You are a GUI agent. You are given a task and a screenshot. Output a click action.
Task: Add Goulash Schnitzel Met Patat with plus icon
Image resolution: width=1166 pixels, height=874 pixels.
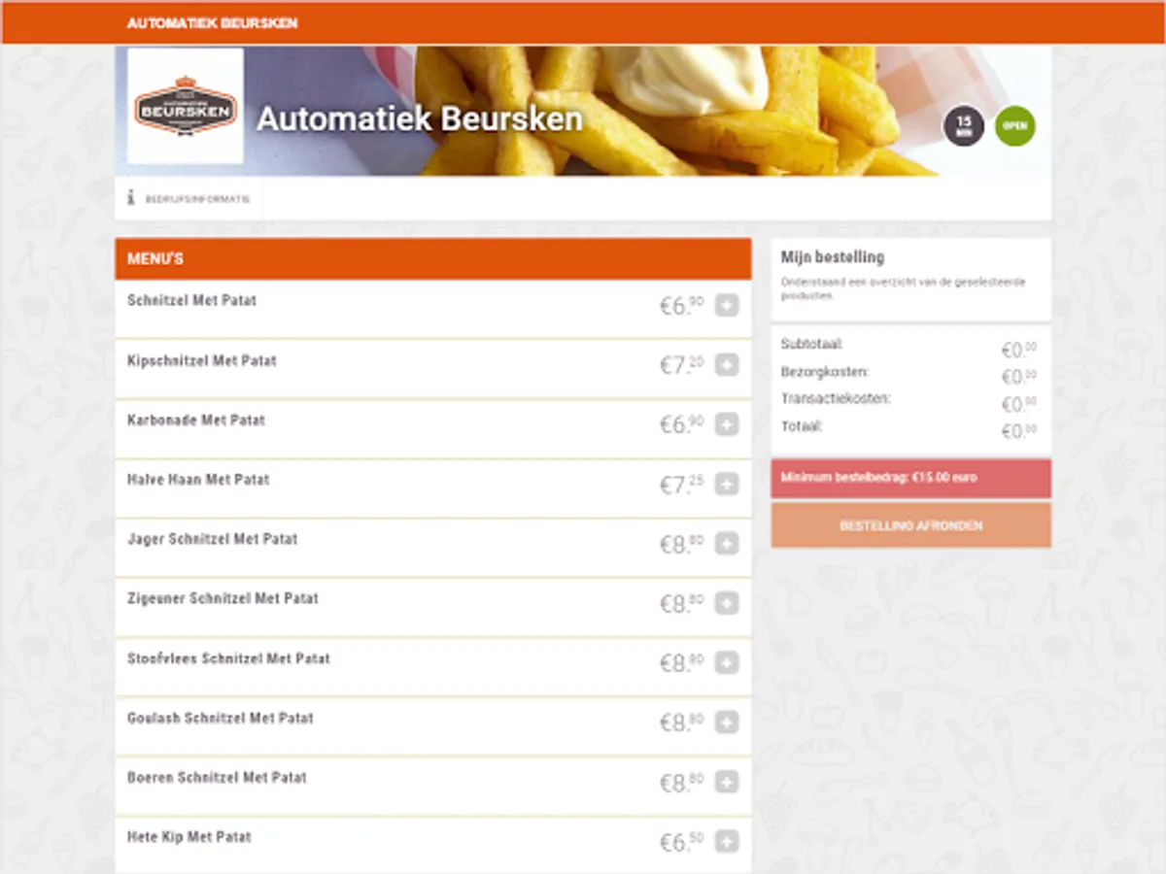coord(727,723)
